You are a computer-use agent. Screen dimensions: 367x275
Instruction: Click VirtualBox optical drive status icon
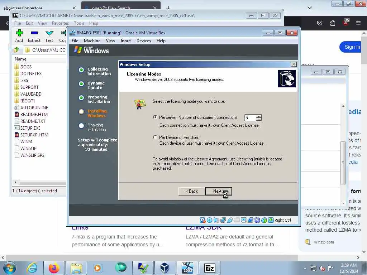point(209,220)
